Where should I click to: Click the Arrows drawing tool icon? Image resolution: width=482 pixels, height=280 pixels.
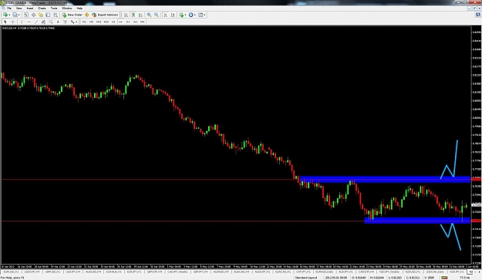pyautogui.click(x=72, y=22)
